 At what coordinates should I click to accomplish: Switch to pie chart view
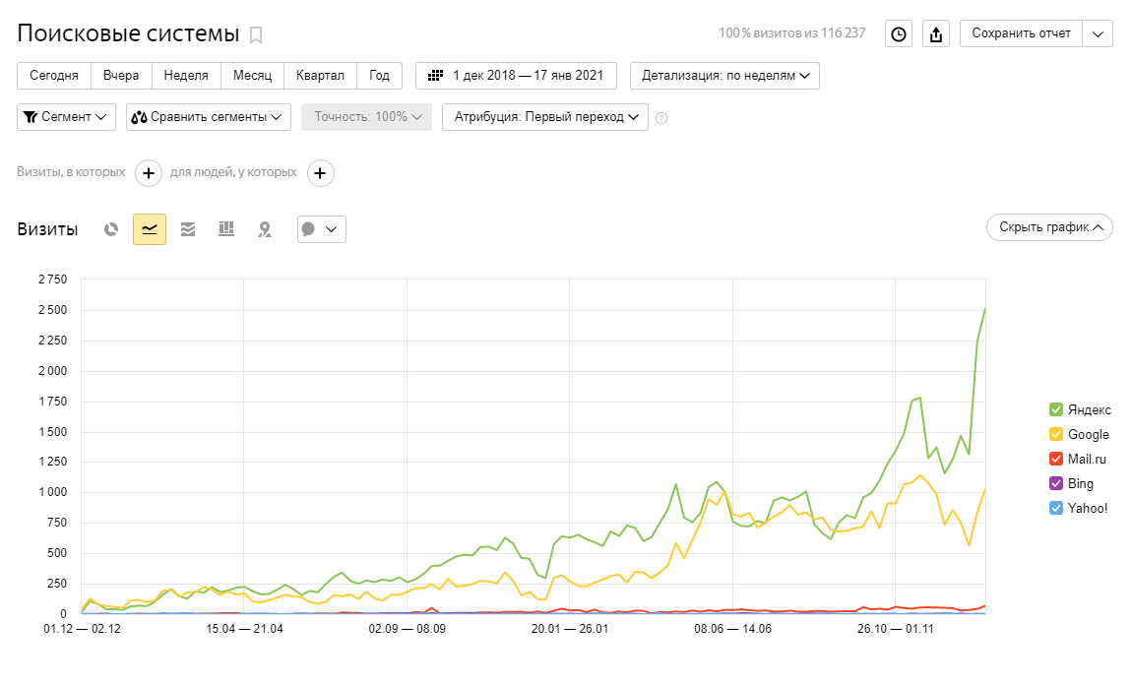(112, 229)
